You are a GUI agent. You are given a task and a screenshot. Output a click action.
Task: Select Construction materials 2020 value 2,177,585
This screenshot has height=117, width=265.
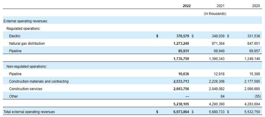tap(252, 81)
